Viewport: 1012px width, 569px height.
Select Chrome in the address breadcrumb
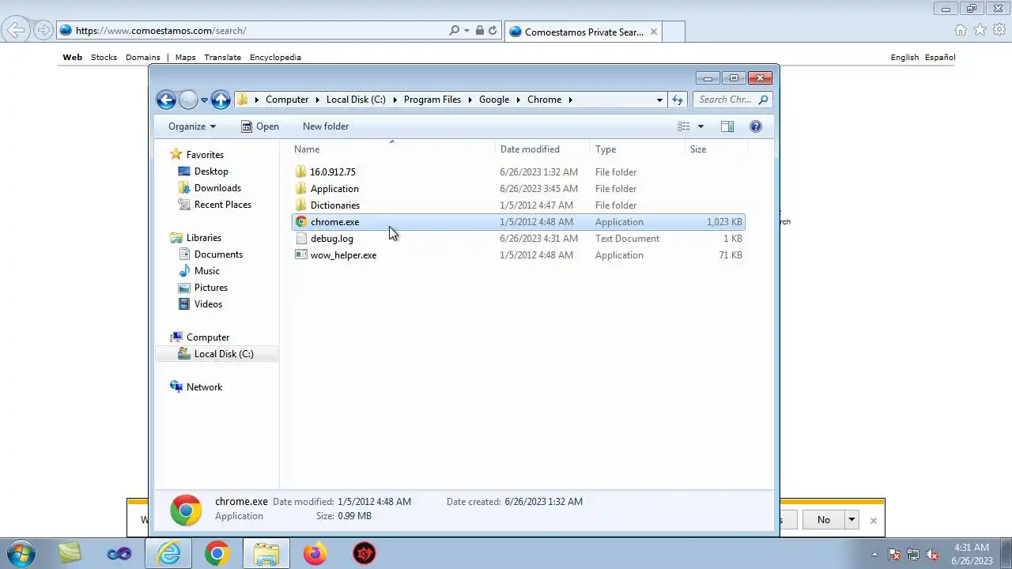click(x=544, y=100)
